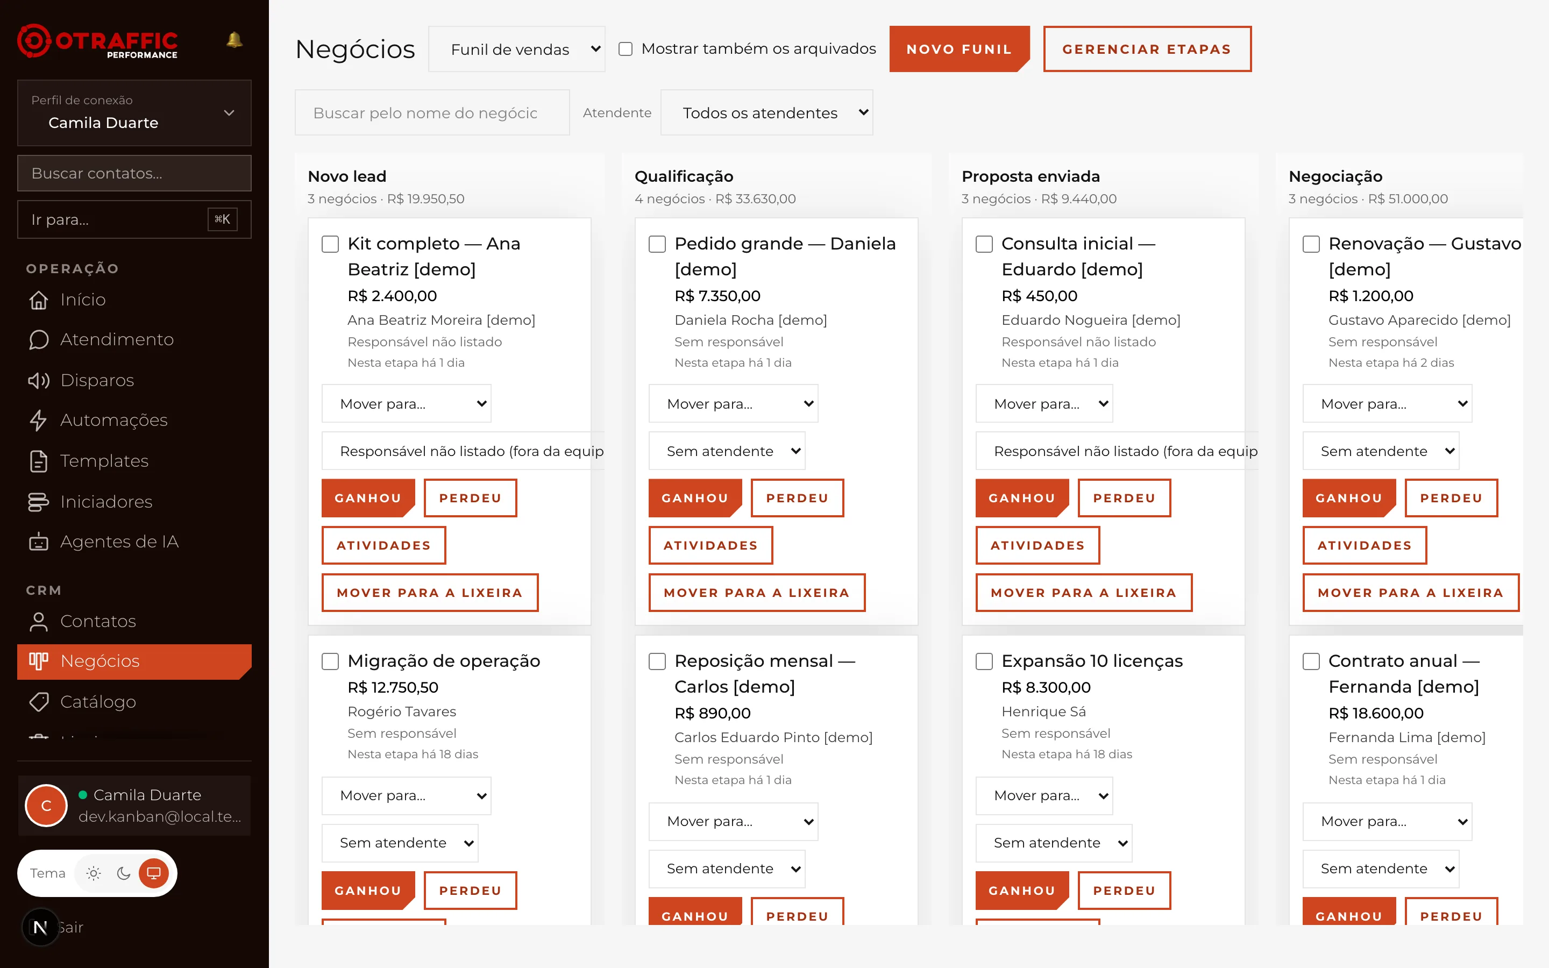The height and width of the screenshot is (968, 1549).
Task: Open Agentes de IA robot icon
Action: 38,542
